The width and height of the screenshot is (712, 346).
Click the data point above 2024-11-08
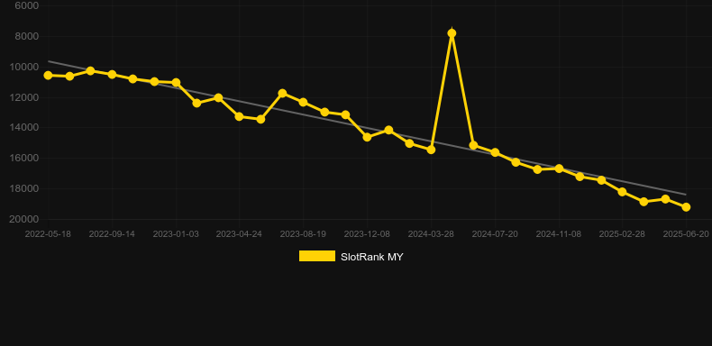pyautogui.click(x=559, y=168)
